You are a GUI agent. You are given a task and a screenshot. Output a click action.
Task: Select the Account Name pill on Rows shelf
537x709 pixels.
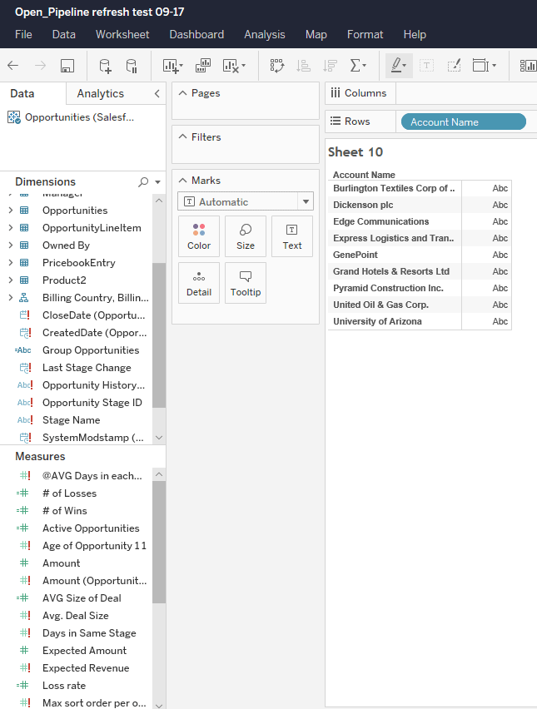463,121
